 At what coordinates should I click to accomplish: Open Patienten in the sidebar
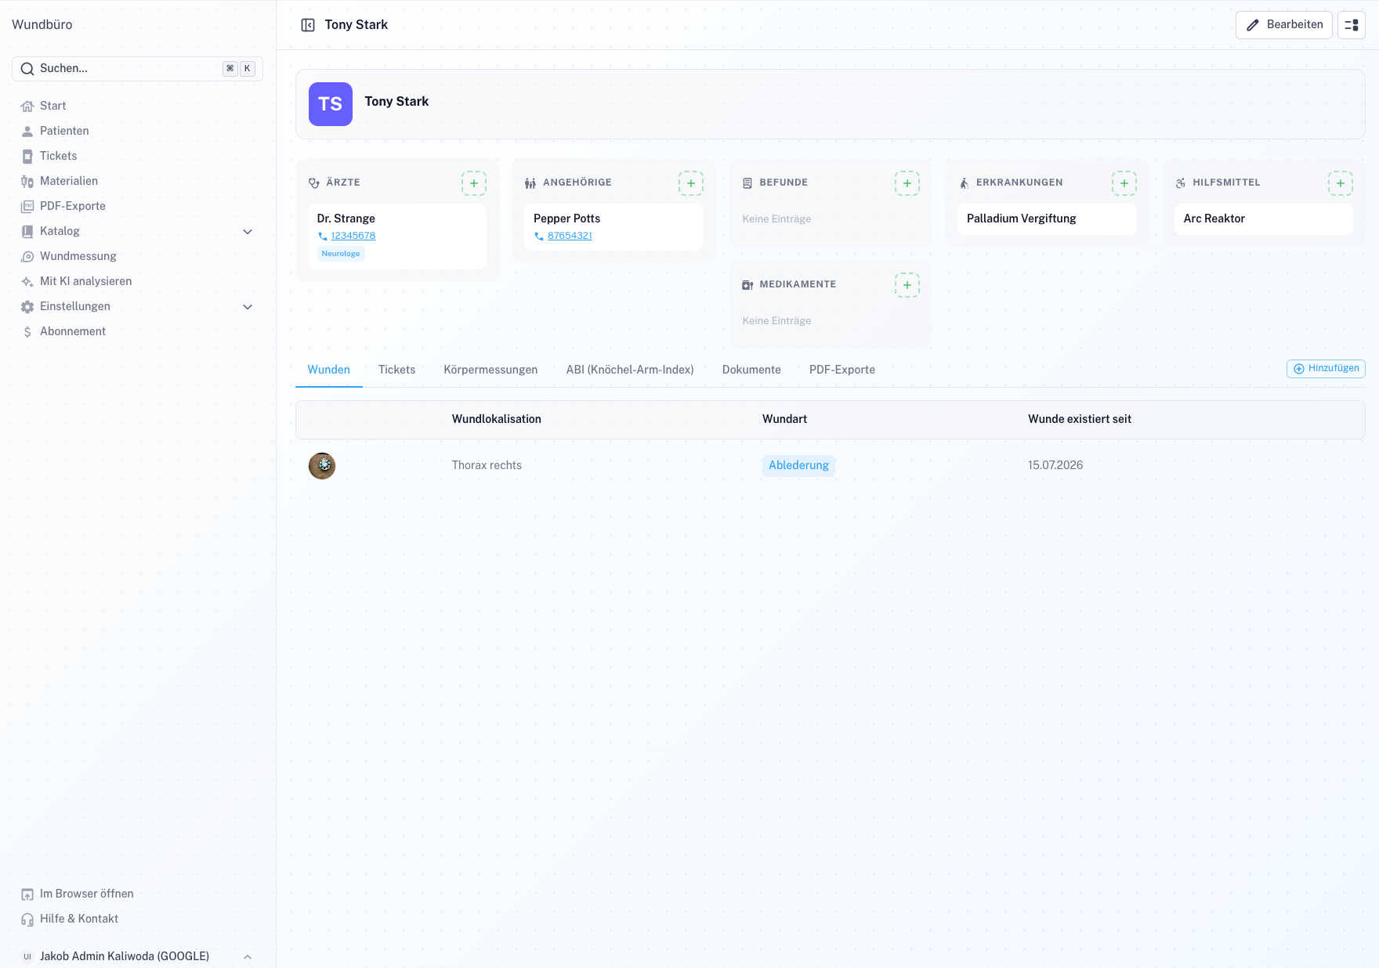click(x=137, y=131)
